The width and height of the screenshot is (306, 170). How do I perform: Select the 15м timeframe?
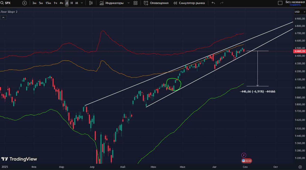point(48,3)
